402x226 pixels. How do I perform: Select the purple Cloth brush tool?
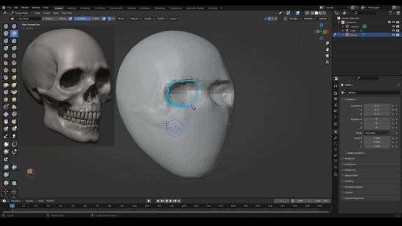(6, 114)
